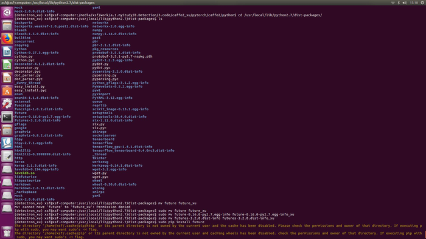Viewport: 426px width, 239px height.
Task: Click 'numpy-1.14.0.dist-info' entry
Action: click(x=114, y=34)
